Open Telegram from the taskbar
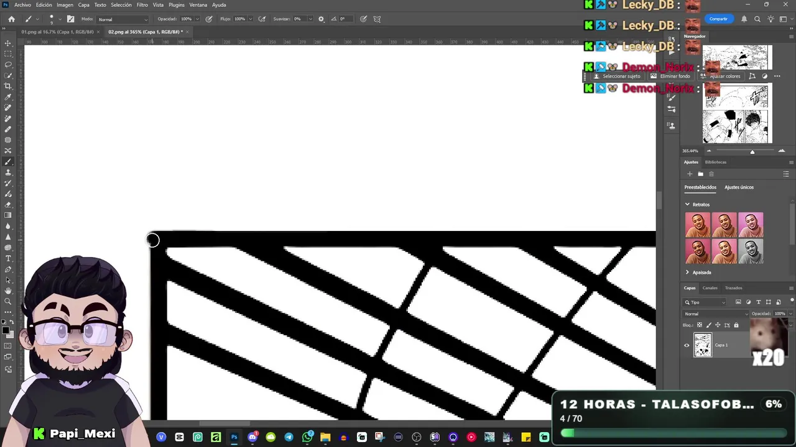 point(289,437)
